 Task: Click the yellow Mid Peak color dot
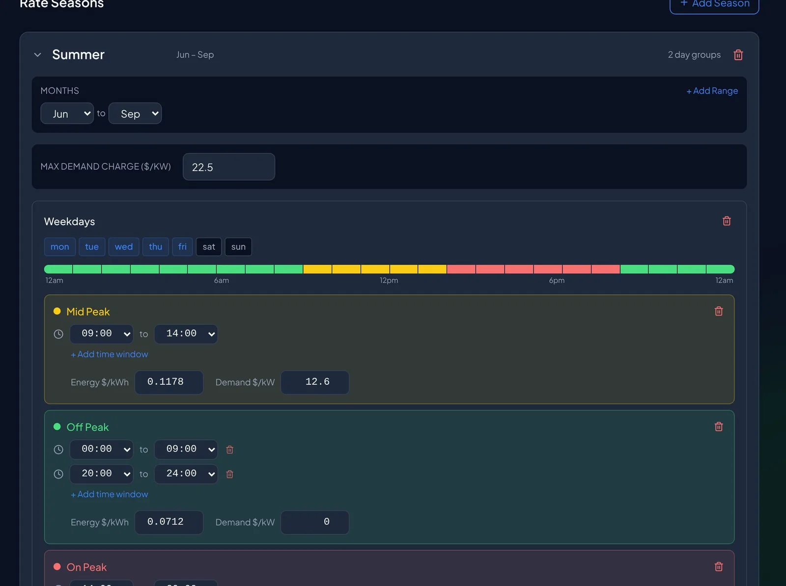pyautogui.click(x=57, y=311)
